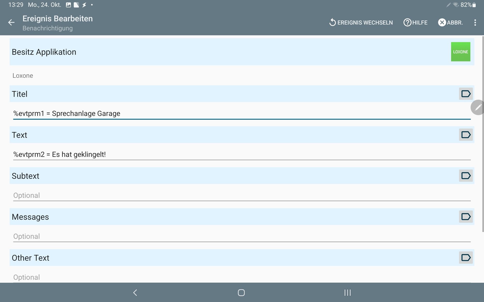Image resolution: width=484 pixels, height=302 pixels.
Task: Click Ereignis Wechseln button
Action: tap(361, 23)
